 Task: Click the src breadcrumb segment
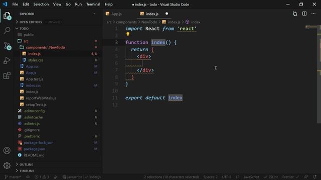tap(109, 22)
